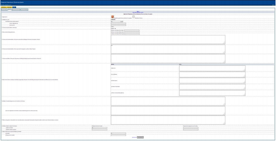The height and width of the screenshot is (141, 277).
Task: Click the Pollution Control Board details text area
Action: click(x=212, y=87)
